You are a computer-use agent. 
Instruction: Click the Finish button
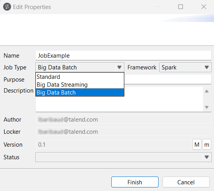click(135, 182)
